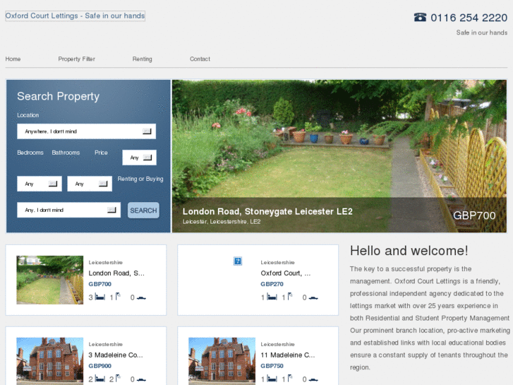The image size is (513, 385).
Task: Open Renting menu item
Action: (x=143, y=59)
